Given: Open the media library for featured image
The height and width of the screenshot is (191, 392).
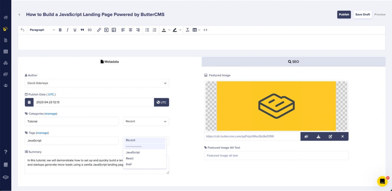Looking at the screenshot, I should point(306,136).
